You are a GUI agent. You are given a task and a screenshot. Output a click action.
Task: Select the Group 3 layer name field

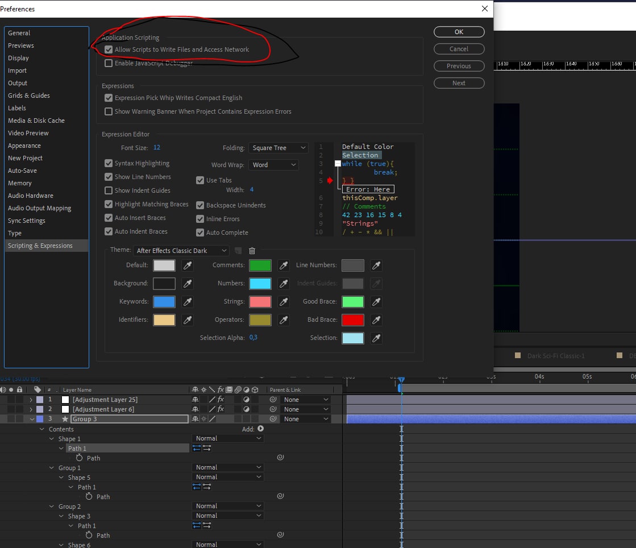point(130,419)
